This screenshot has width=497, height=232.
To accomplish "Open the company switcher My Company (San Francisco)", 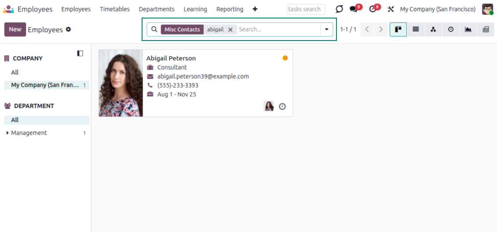I will pyautogui.click(x=438, y=9).
